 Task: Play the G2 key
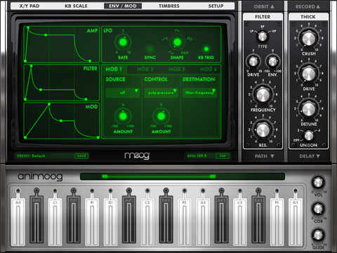[203, 221]
